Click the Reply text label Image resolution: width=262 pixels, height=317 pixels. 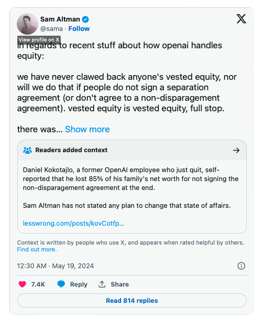79,284
